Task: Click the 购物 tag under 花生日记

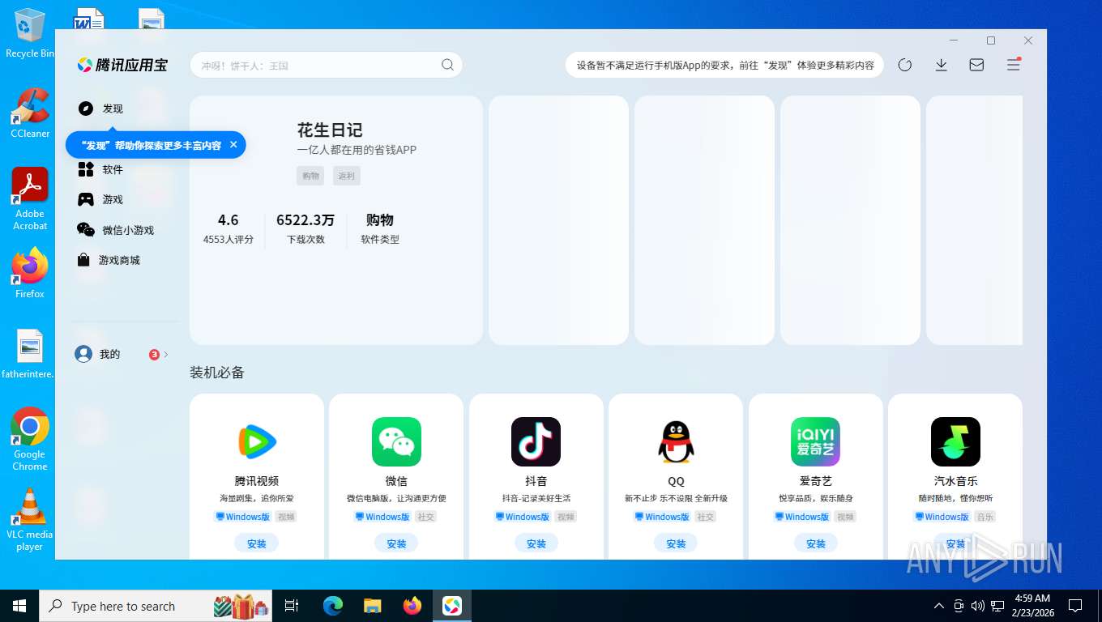Action: (310, 176)
